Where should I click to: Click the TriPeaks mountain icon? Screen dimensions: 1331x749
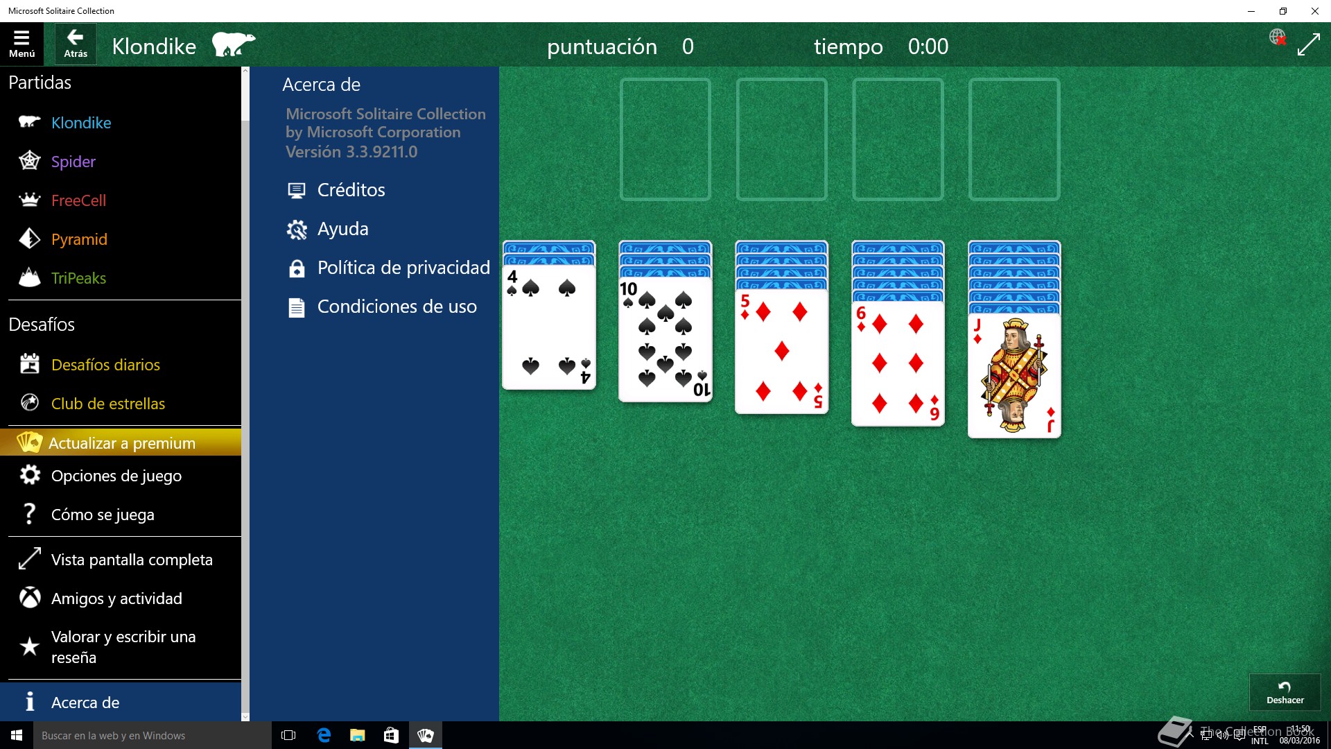coord(29,277)
